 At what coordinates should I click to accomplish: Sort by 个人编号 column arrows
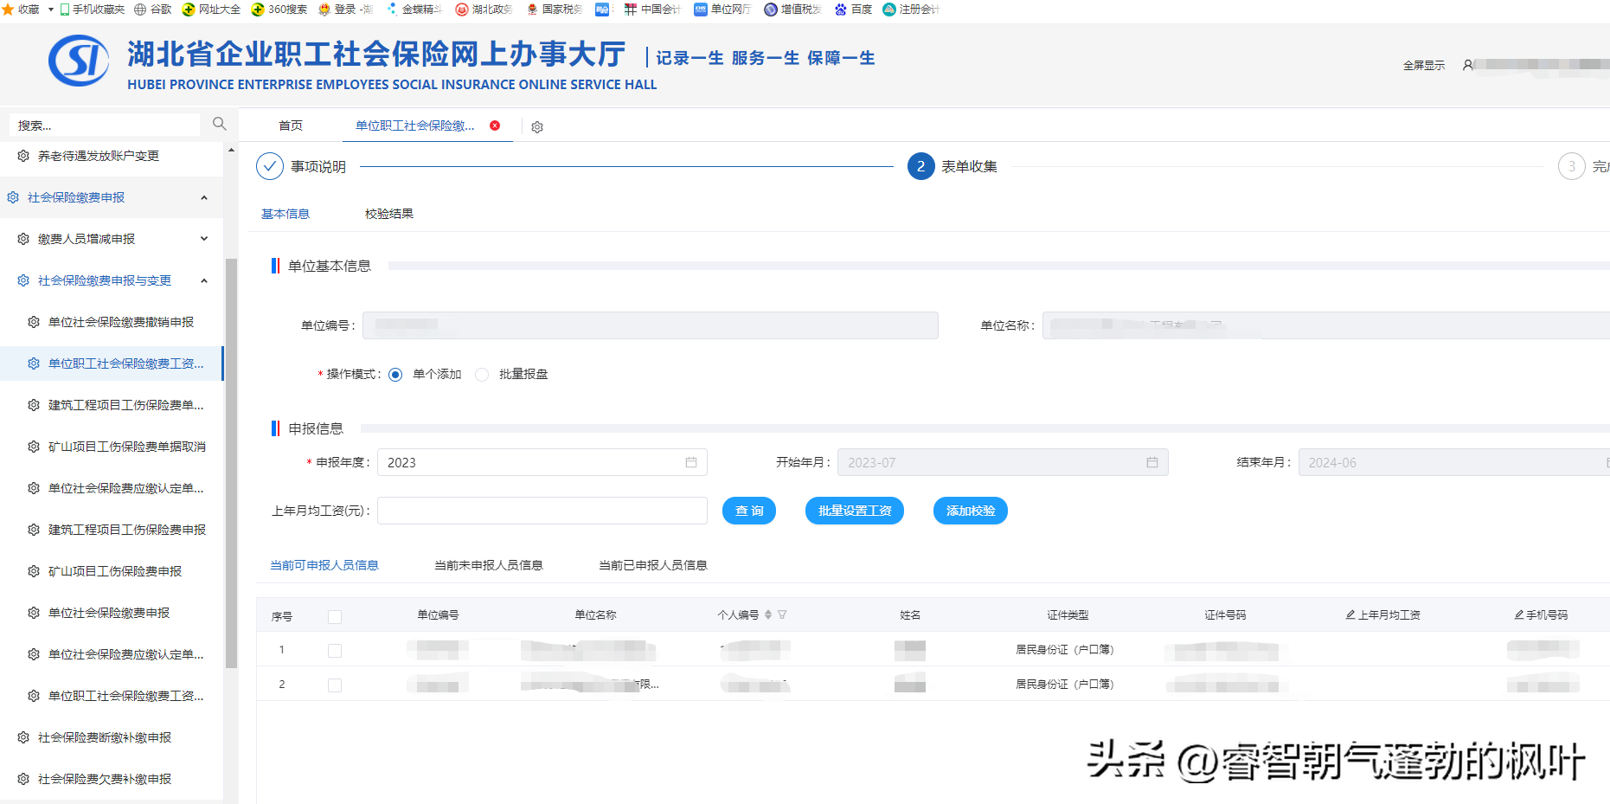pyautogui.click(x=768, y=614)
